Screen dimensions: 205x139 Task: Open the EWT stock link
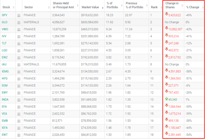coord(5,135)
